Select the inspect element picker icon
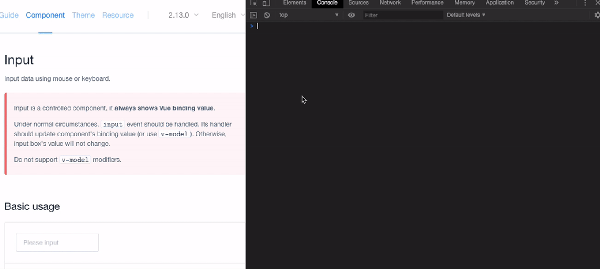 tap(253, 3)
